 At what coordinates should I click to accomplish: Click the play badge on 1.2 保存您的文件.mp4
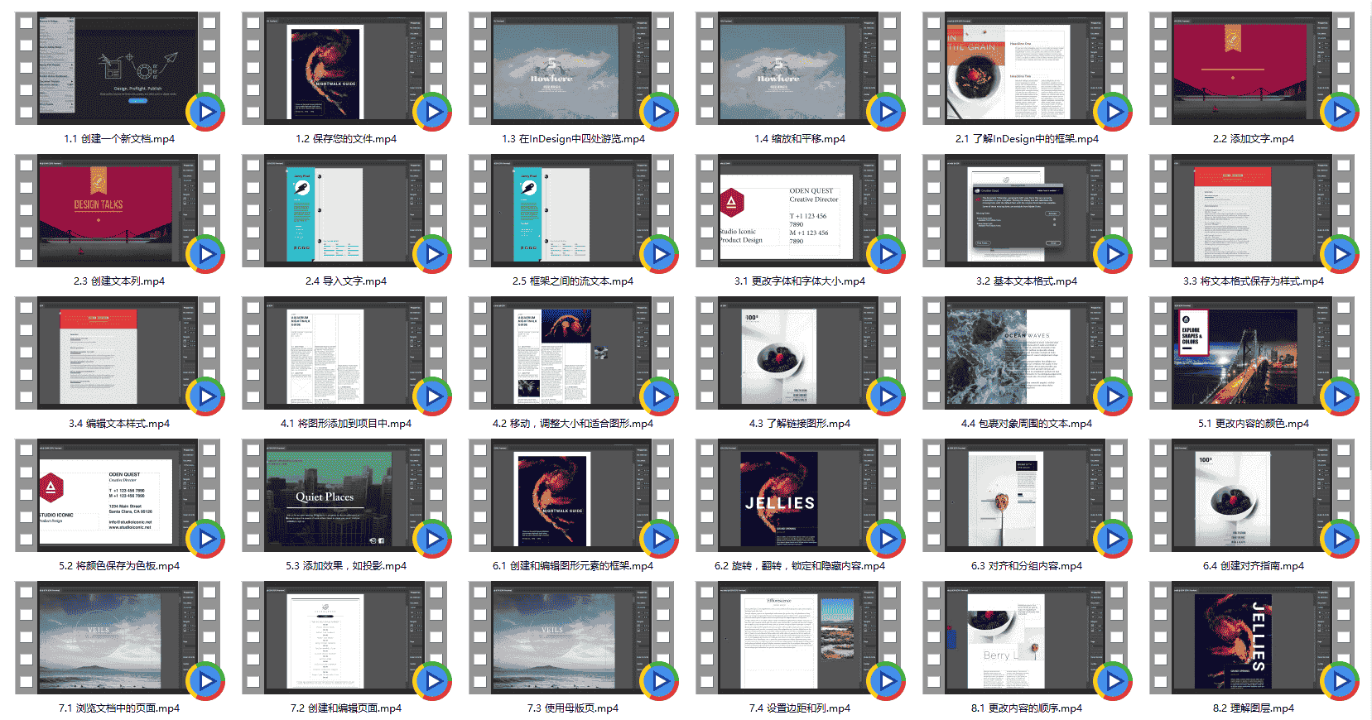click(432, 112)
